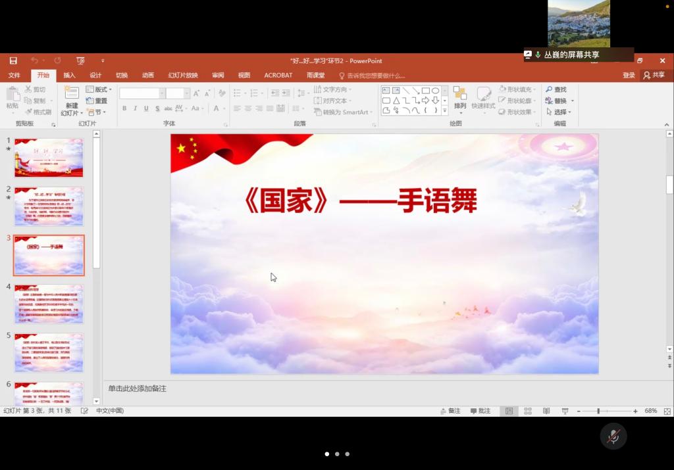This screenshot has width=674, height=470.
Task: Unmute the microphone button
Action: tap(613, 436)
